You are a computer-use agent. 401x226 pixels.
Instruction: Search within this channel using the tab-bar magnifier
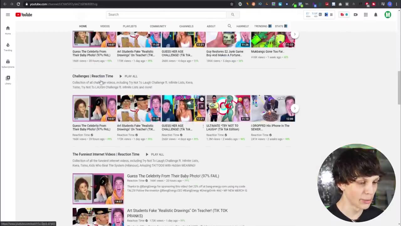(229, 26)
